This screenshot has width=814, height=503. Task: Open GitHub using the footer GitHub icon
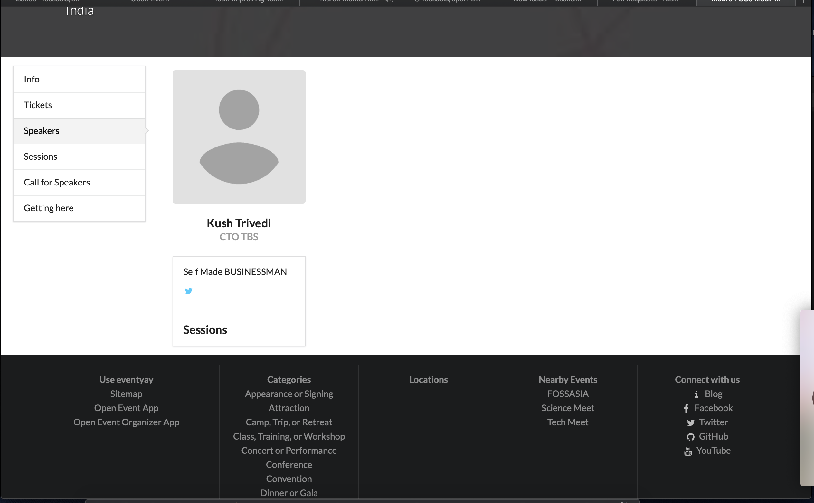pyautogui.click(x=690, y=436)
